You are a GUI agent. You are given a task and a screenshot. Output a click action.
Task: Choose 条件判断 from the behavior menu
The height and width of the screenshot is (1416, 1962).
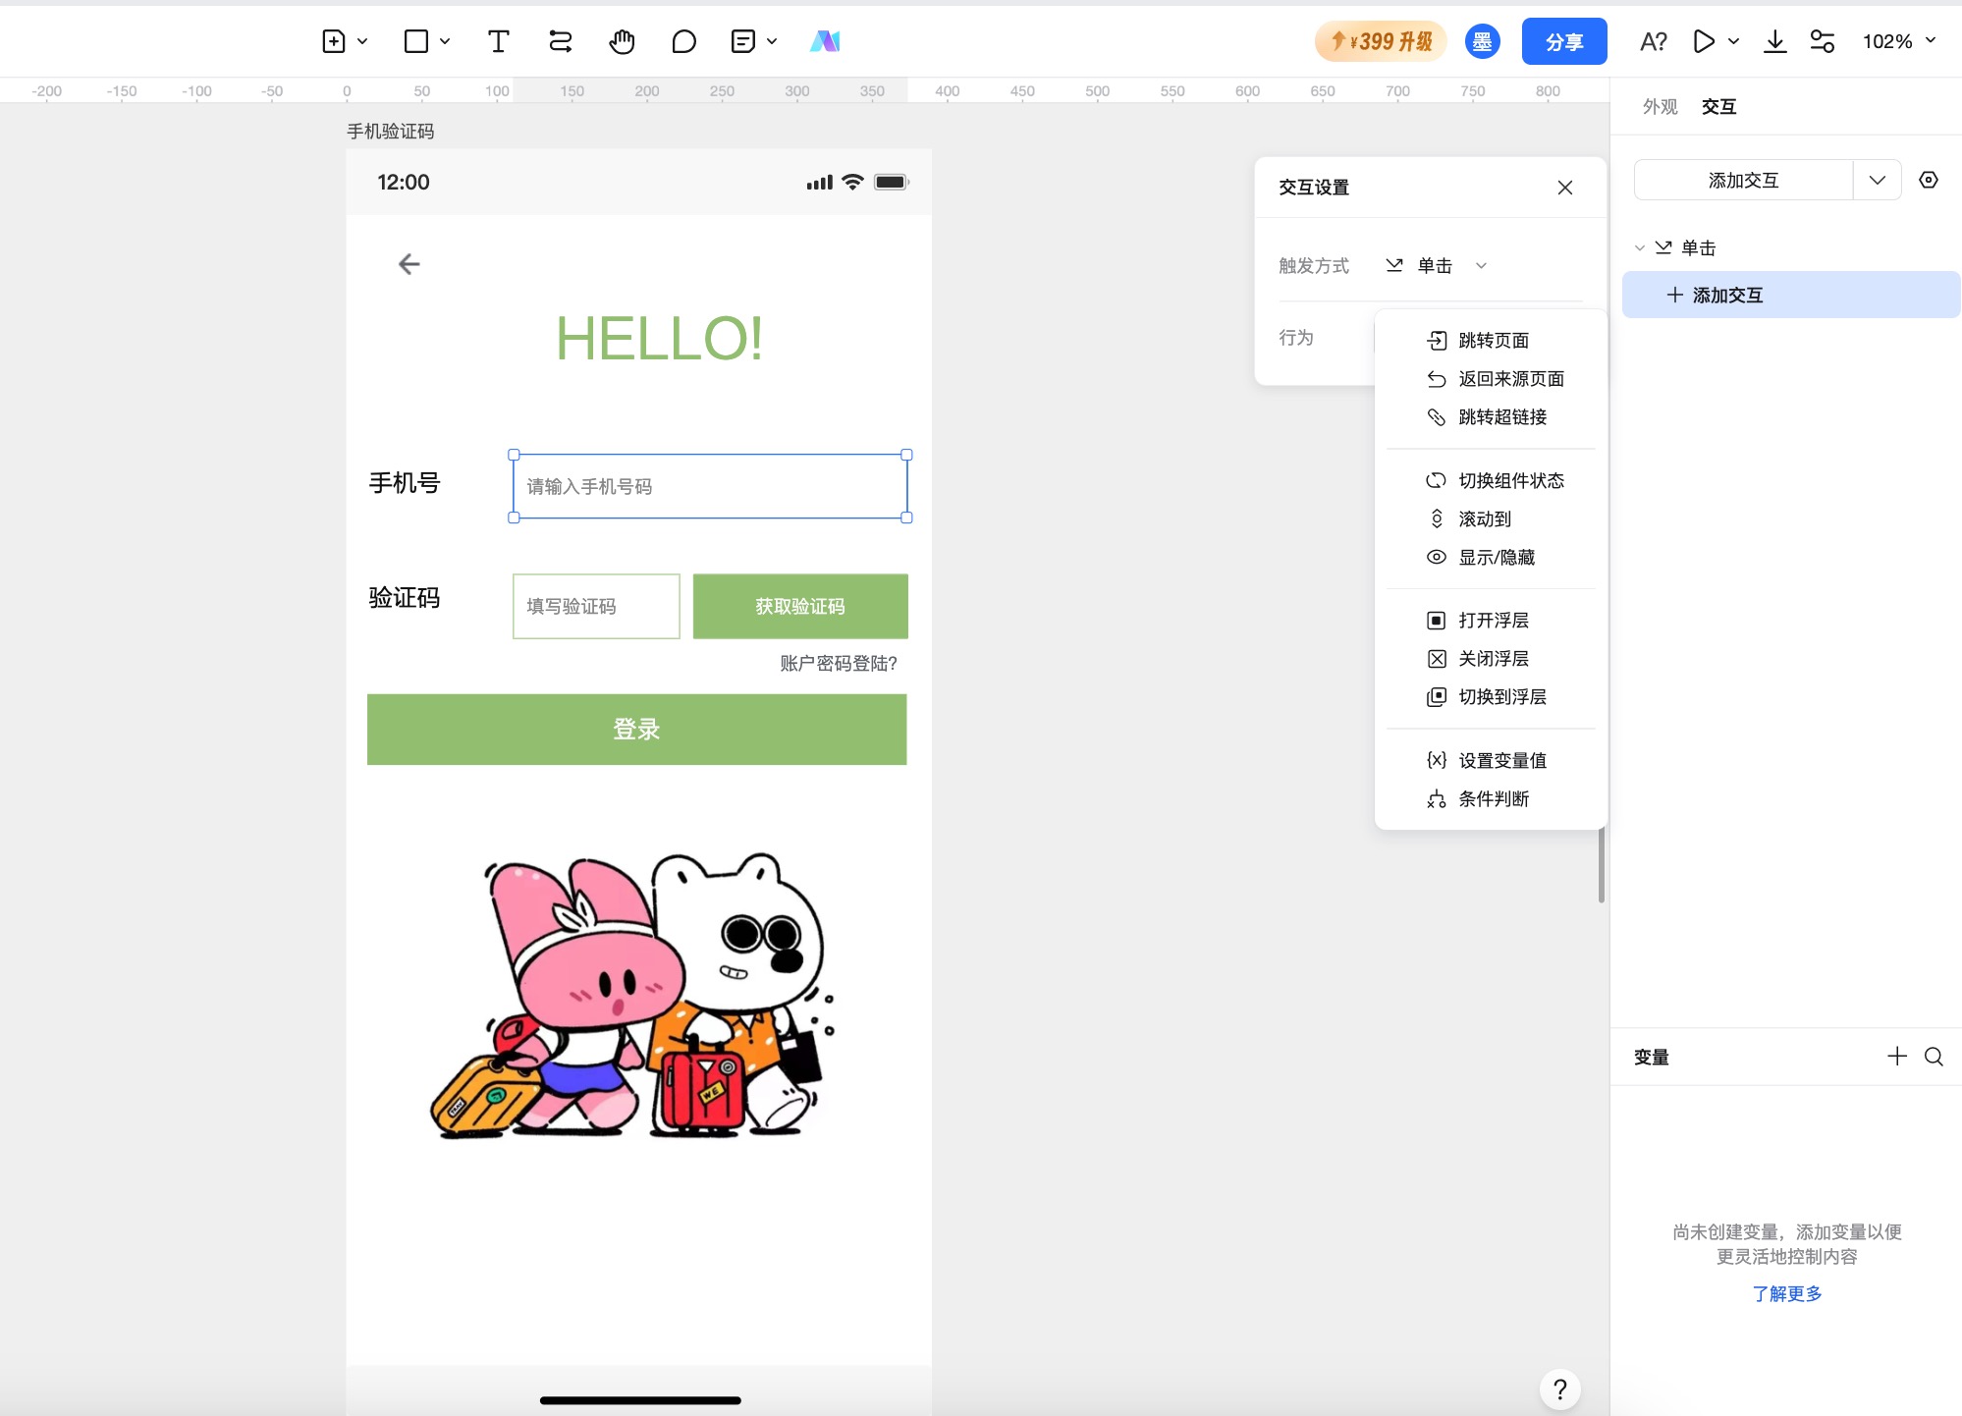pyautogui.click(x=1491, y=798)
